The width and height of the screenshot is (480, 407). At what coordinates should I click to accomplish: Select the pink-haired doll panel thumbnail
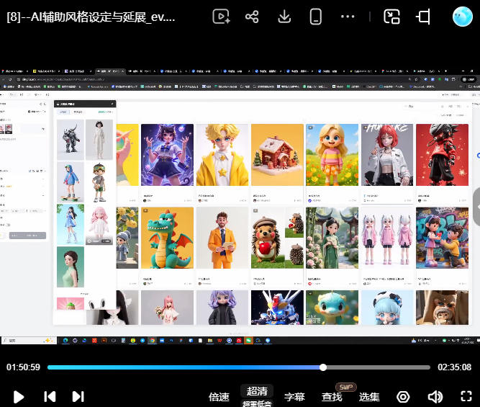pos(99,224)
